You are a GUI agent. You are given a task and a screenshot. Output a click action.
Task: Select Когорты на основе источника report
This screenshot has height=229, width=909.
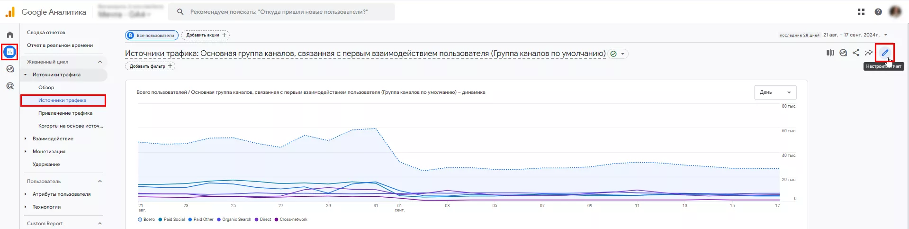(71, 126)
